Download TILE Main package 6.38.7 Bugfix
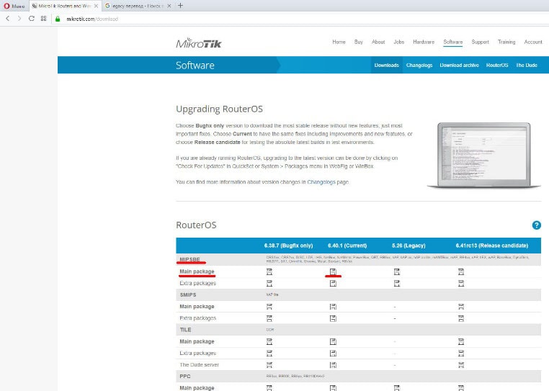Image resolution: width=549 pixels, height=391 pixels. click(269, 341)
